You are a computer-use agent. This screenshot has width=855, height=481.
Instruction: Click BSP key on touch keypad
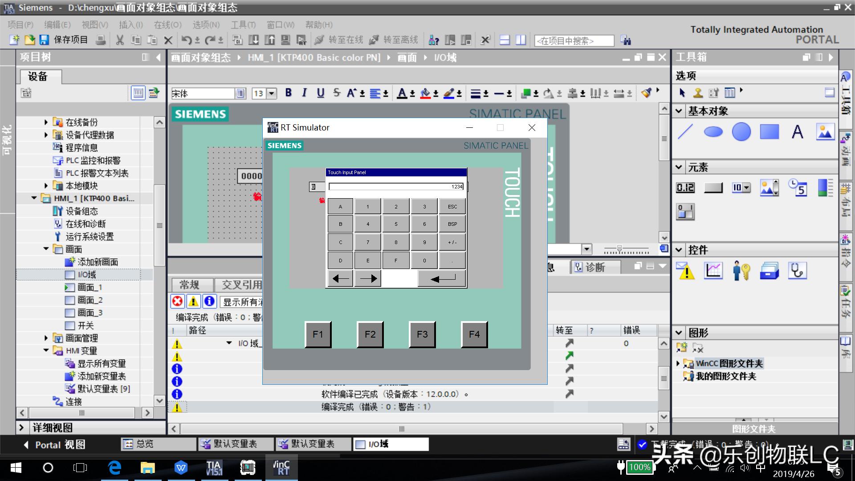[x=452, y=224]
